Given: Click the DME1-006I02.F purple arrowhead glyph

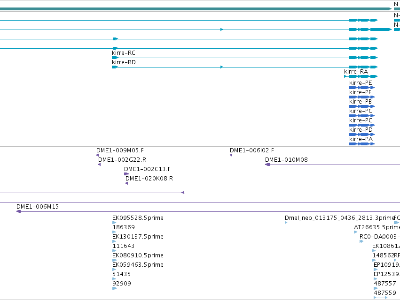Looking at the screenshot, I should pos(231,155).
